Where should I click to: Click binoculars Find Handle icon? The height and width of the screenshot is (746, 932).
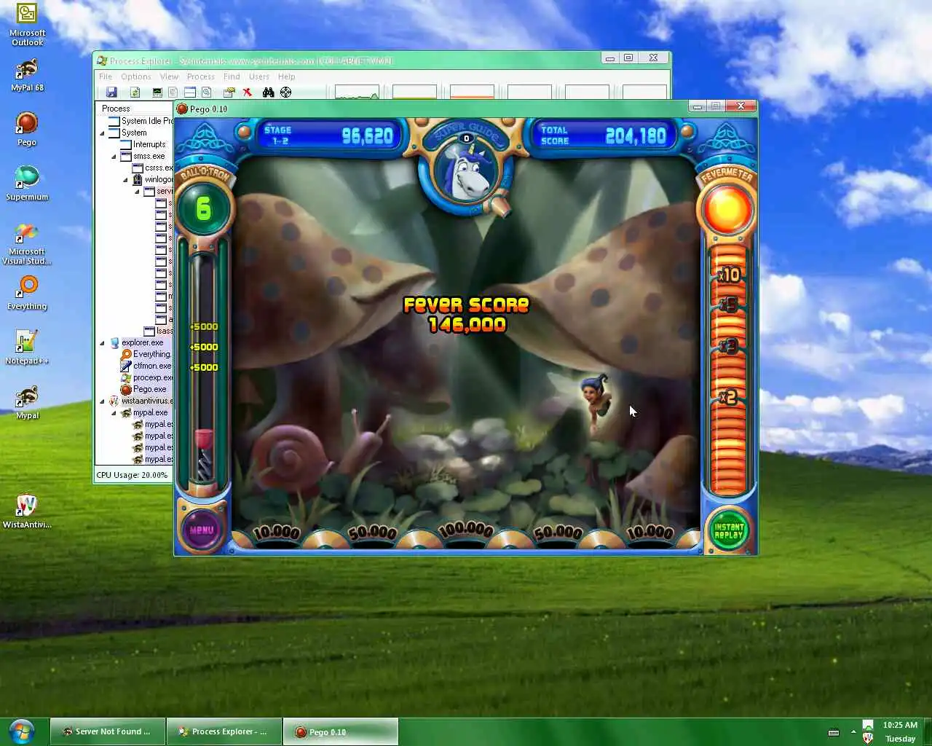tap(268, 93)
